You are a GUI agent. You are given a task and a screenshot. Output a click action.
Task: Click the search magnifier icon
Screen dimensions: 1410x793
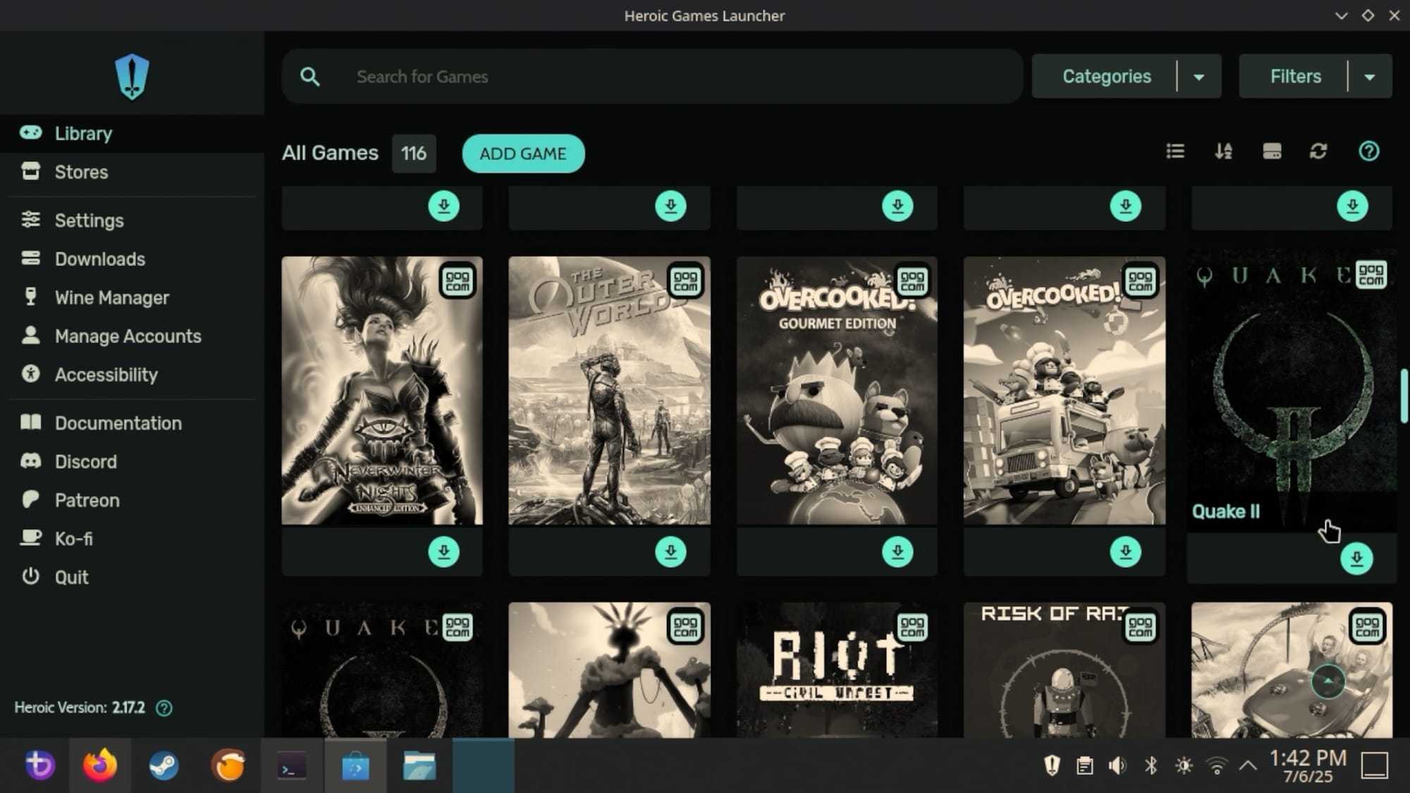(310, 76)
